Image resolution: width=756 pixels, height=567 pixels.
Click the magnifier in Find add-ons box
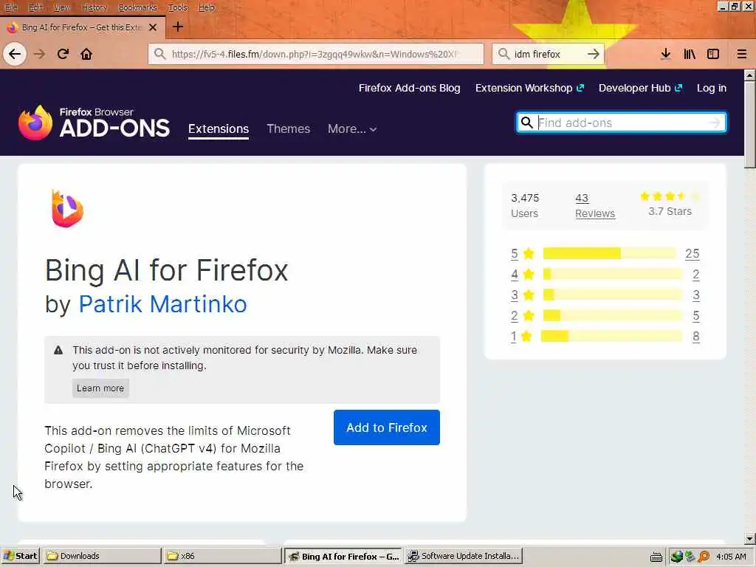[x=527, y=123]
